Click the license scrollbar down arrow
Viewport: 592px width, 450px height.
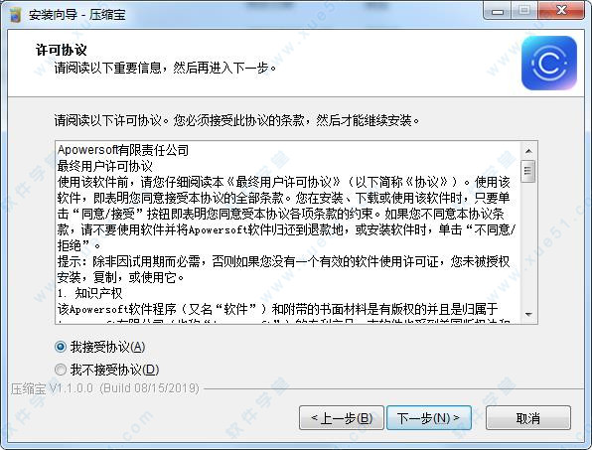tap(528, 314)
